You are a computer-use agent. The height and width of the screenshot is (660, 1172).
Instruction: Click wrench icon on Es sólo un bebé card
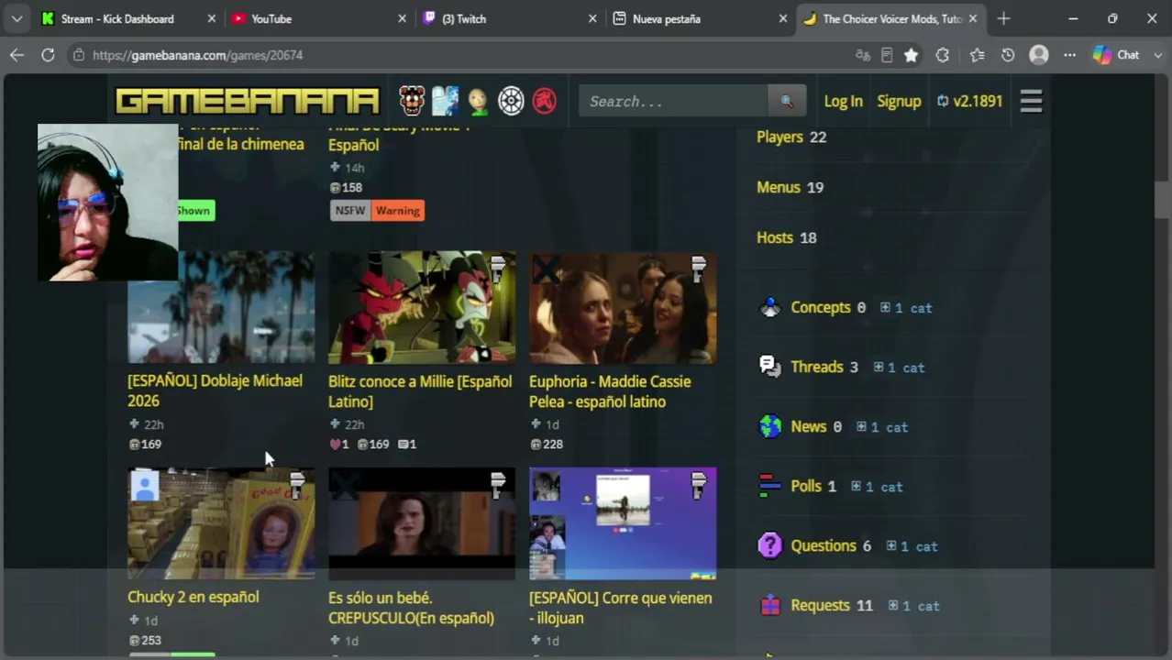498,484
